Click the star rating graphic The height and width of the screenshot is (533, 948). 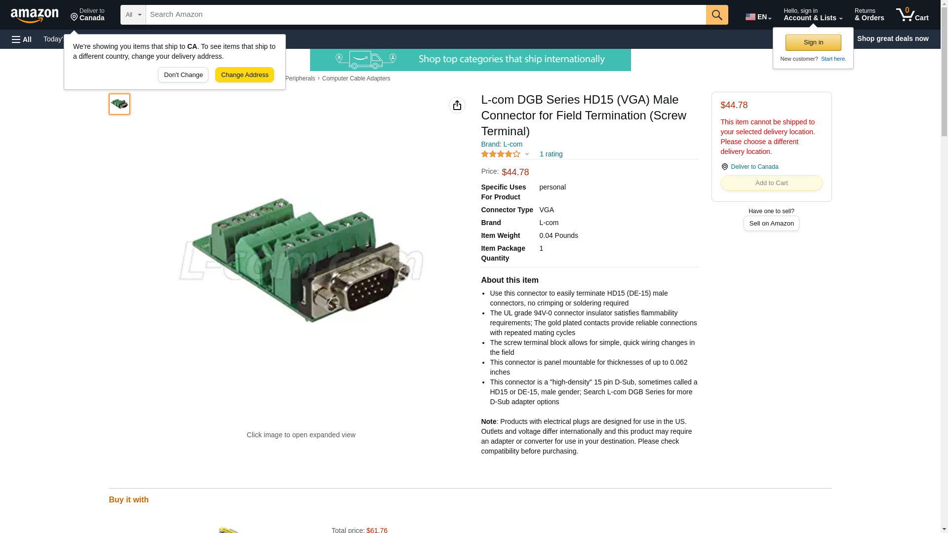(501, 154)
